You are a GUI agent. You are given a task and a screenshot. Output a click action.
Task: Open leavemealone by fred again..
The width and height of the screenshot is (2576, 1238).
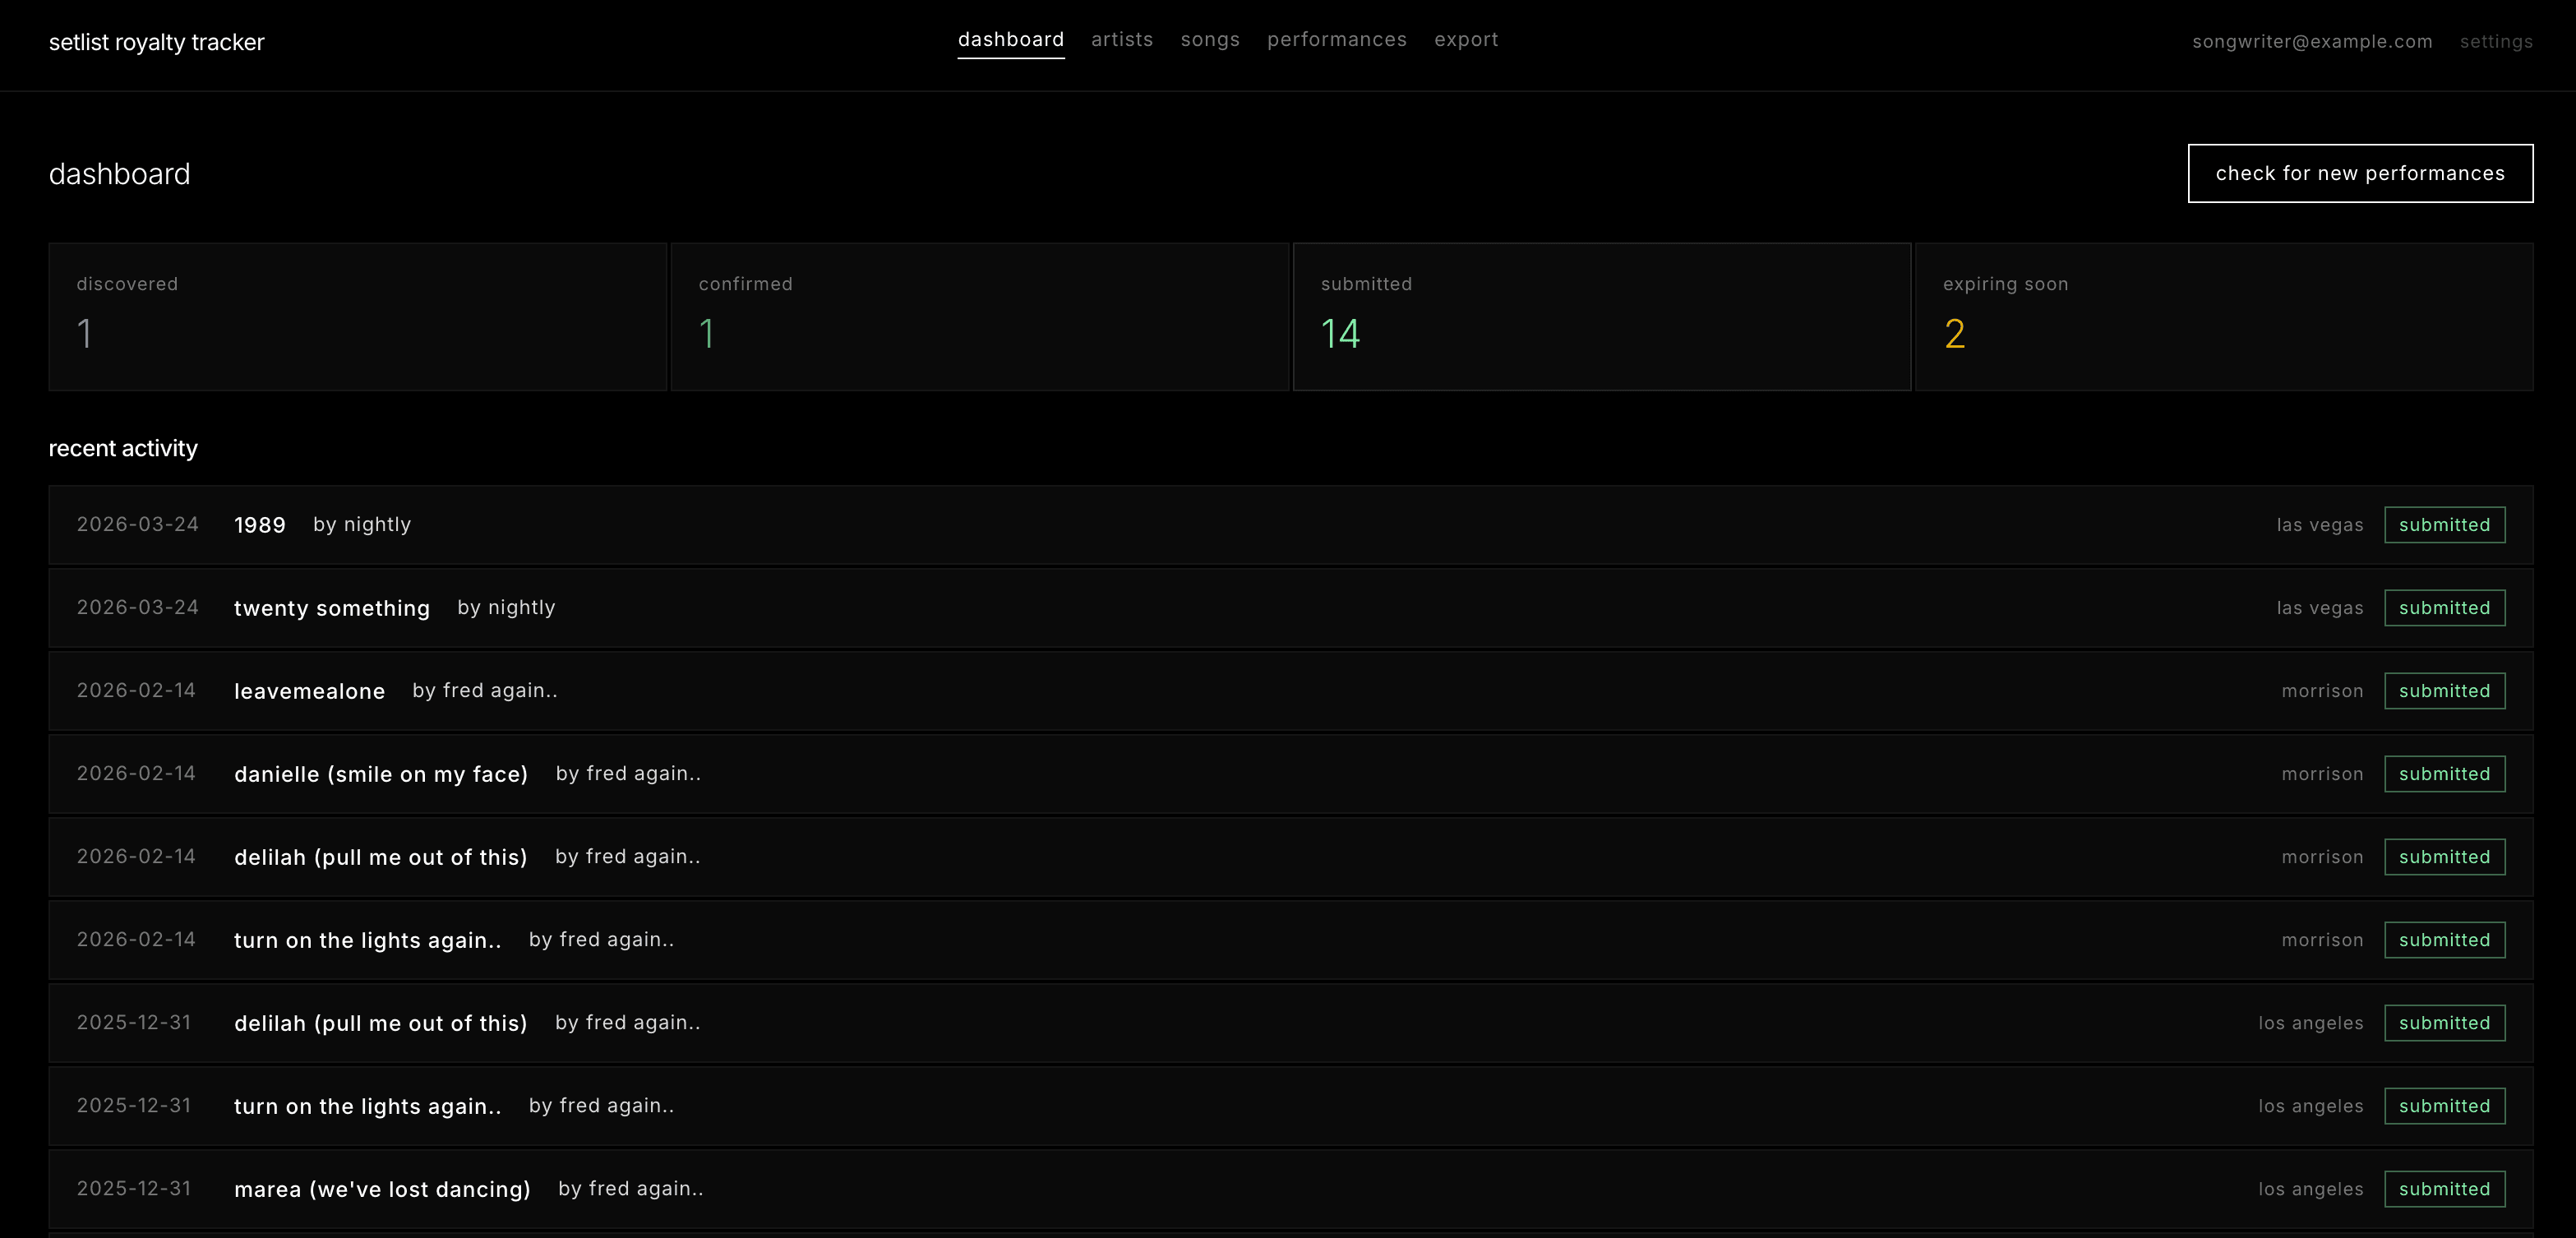click(309, 690)
